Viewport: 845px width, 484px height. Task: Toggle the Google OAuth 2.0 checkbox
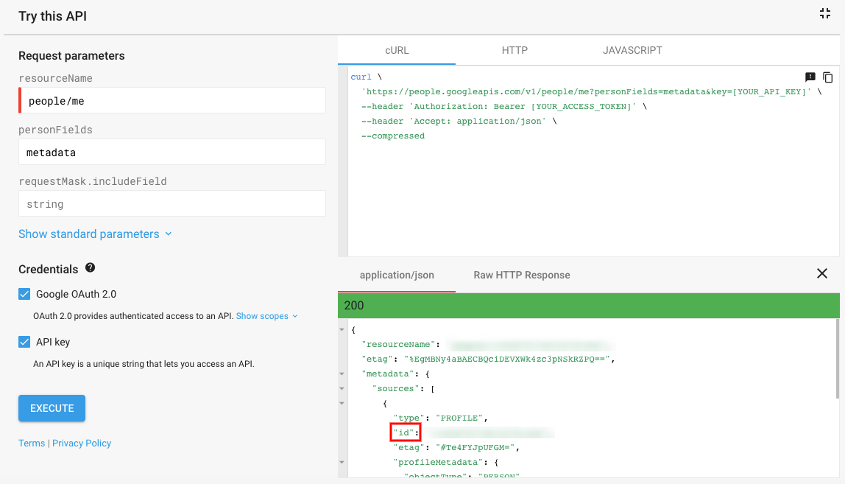coord(24,294)
